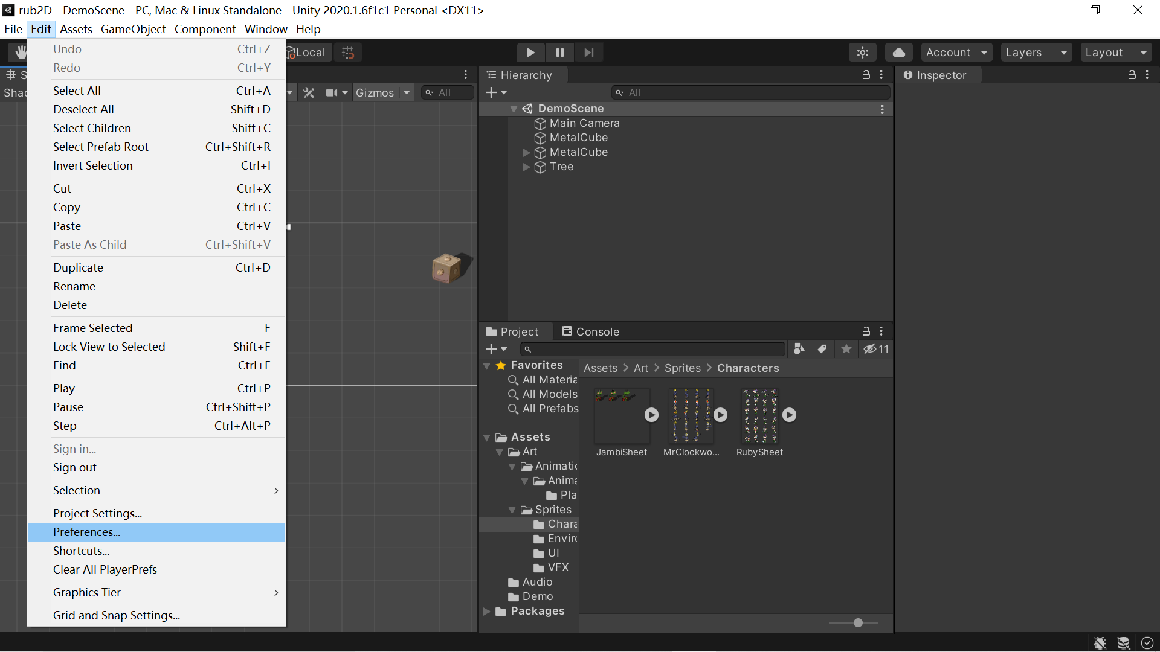The image size is (1160, 652).
Task: Open the Layout dropdown
Action: point(1115,53)
